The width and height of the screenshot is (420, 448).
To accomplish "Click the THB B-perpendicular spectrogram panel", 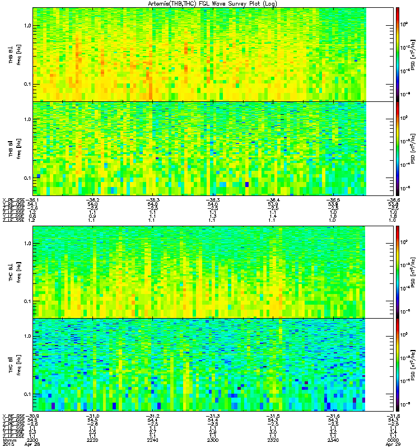I will 213,54.
